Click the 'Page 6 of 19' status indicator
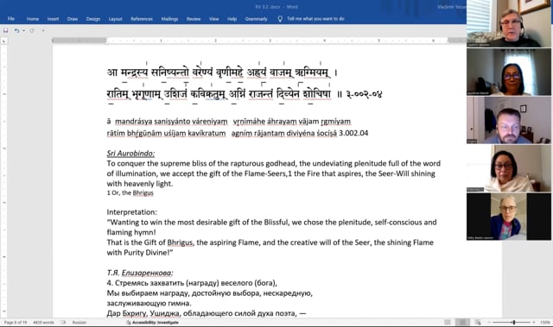Image resolution: width=553 pixels, height=327 pixels. click(x=16, y=322)
